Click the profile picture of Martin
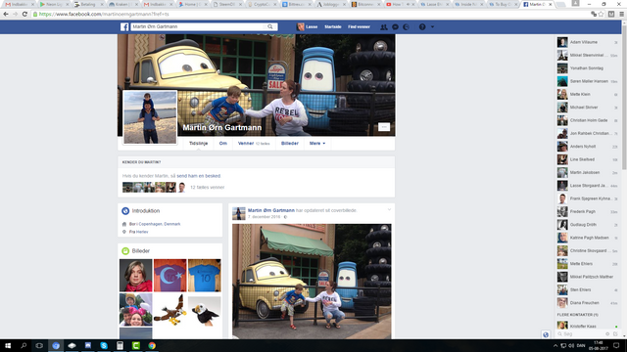The height and width of the screenshot is (352, 627). [150, 117]
